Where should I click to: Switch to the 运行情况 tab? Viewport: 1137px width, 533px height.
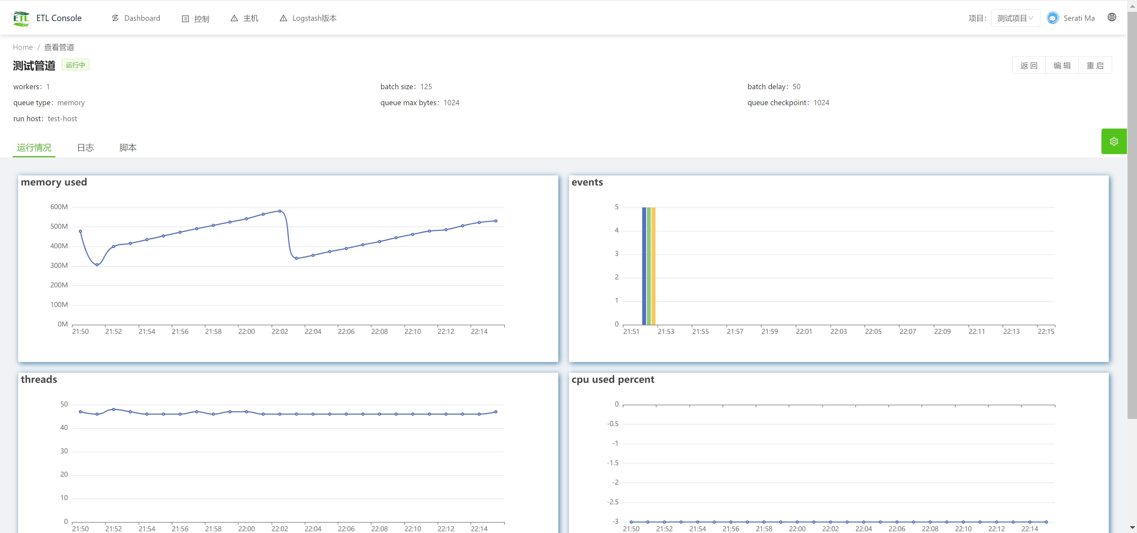(x=34, y=147)
